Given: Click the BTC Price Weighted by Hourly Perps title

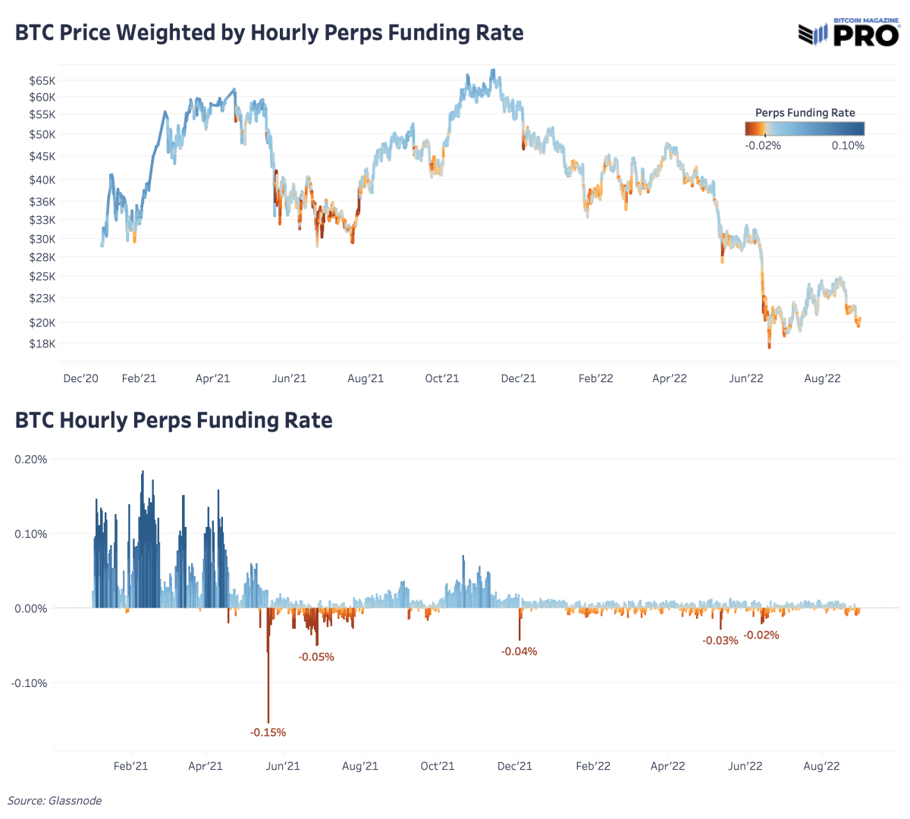Looking at the screenshot, I should point(269,33).
